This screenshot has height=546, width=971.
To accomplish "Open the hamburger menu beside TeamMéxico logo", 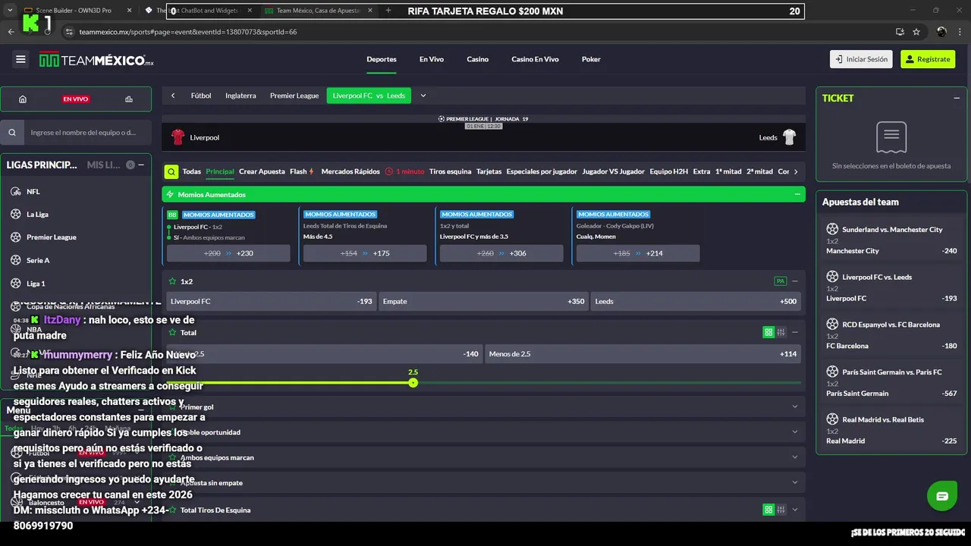I will pyautogui.click(x=20, y=59).
